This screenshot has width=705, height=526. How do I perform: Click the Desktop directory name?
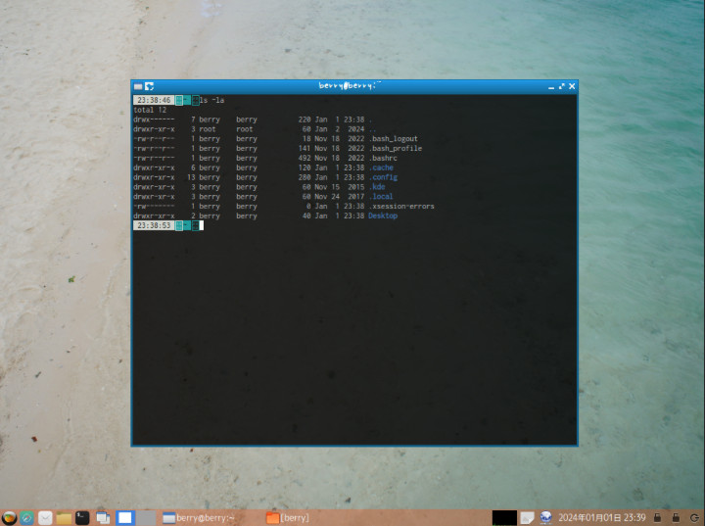pyautogui.click(x=383, y=215)
